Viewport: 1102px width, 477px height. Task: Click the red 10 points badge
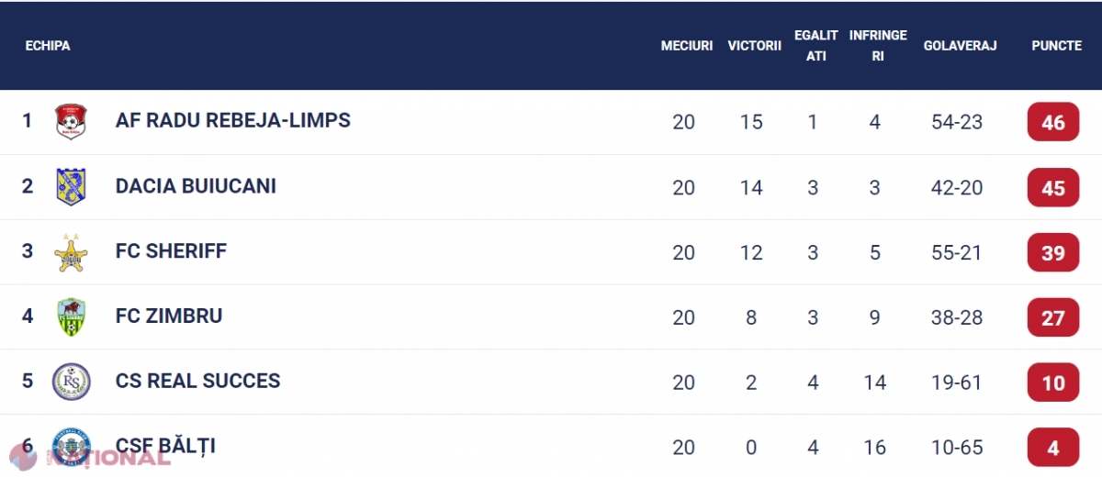click(1052, 383)
